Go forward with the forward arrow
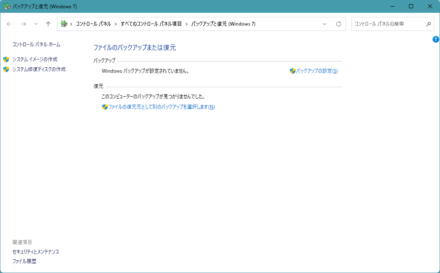Screen dimensions: 440x273 tap(24, 24)
